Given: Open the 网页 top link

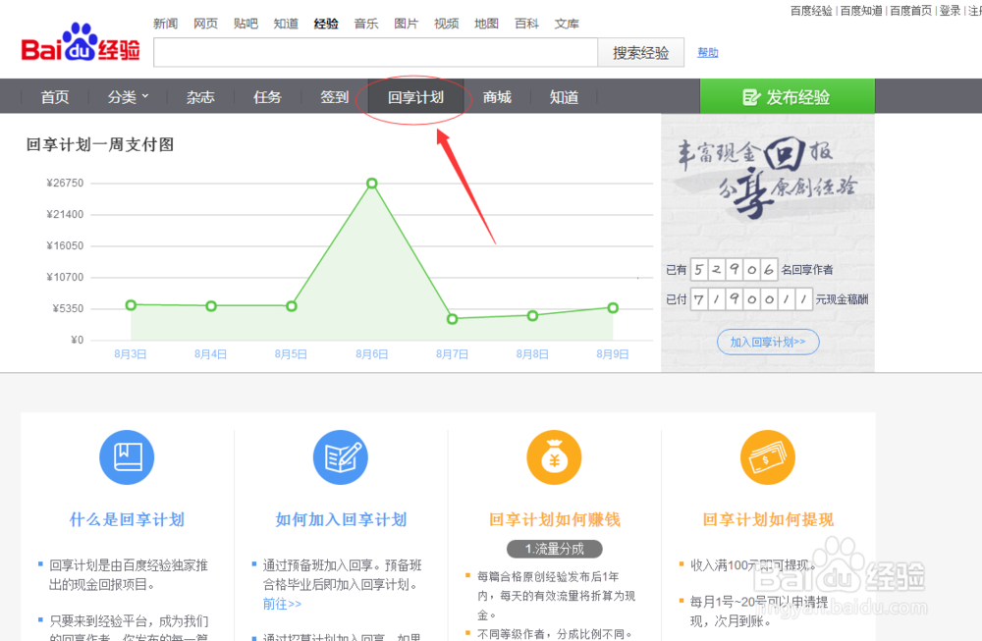Looking at the screenshot, I should point(205,24).
